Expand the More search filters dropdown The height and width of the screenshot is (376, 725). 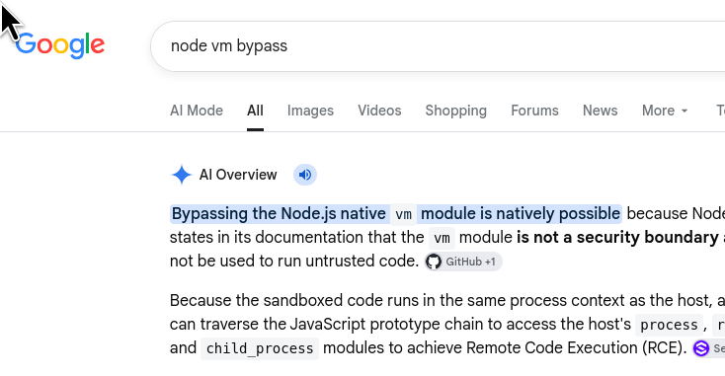665,111
